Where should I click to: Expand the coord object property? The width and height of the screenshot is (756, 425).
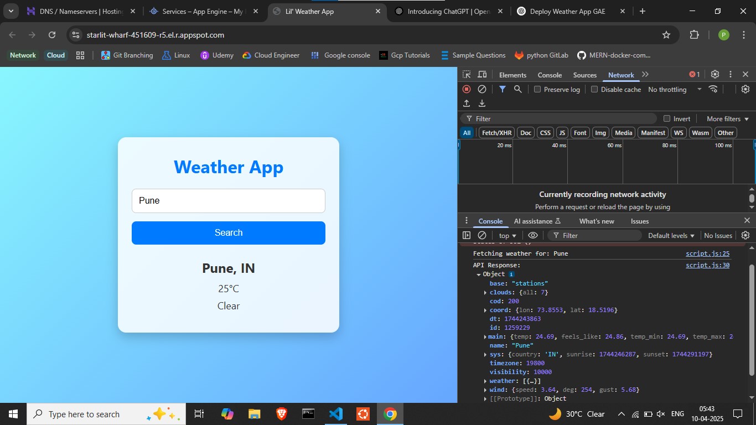[485, 310]
